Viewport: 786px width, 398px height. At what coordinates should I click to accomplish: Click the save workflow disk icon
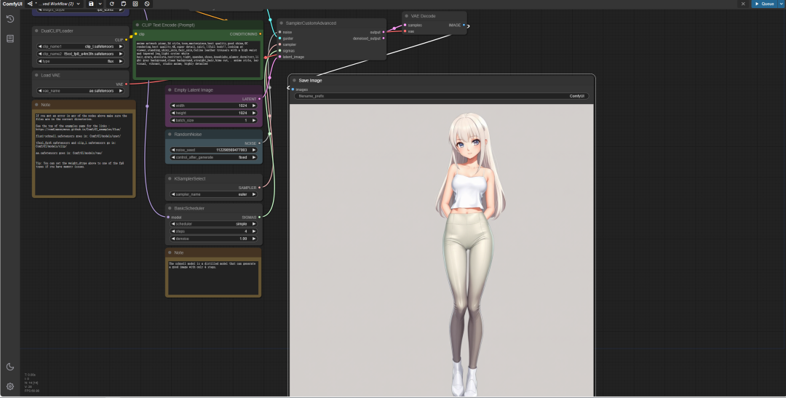[91, 4]
